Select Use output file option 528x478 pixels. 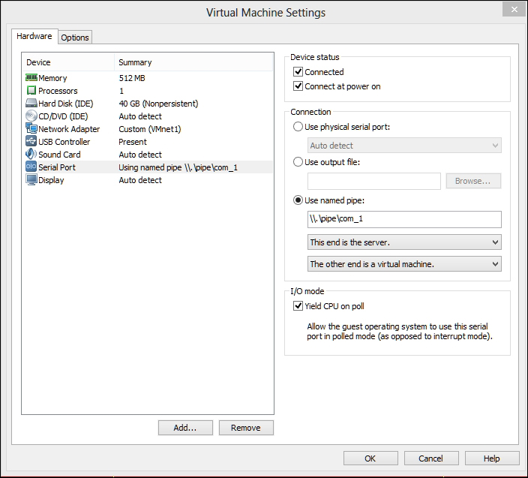click(x=298, y=162)
